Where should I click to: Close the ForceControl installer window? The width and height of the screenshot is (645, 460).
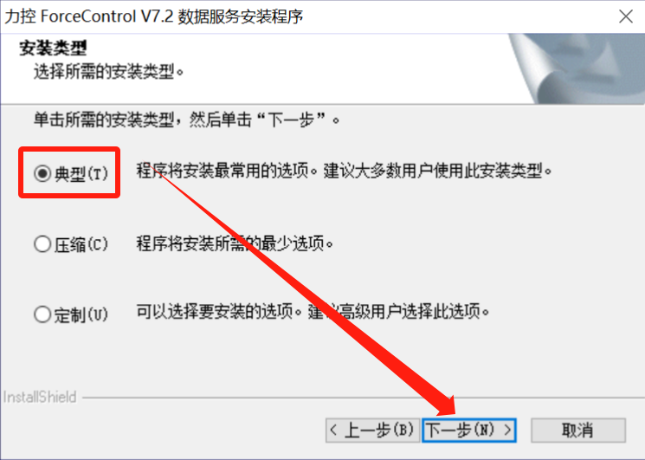pyautogui.click(x=626, y=16)
